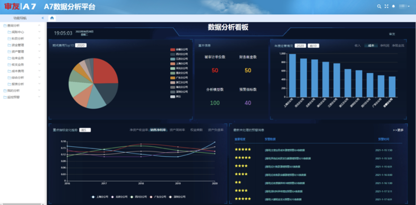
Task: Click the 资金管理 folder icon in sidebar
Action: pyautogui.click(x=9, y=45)
